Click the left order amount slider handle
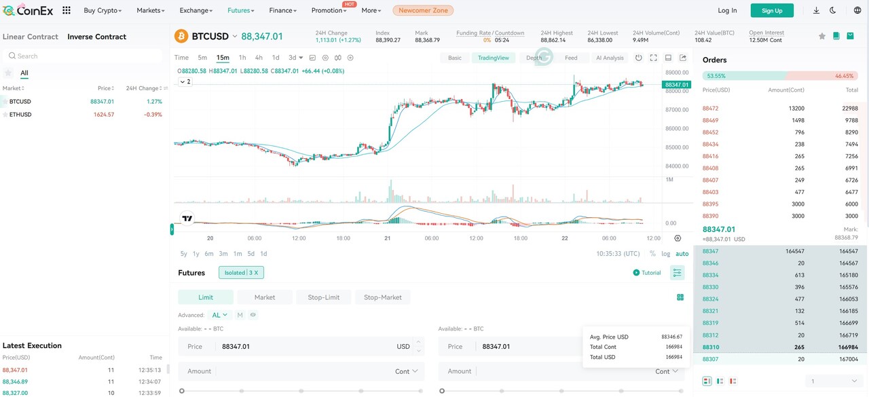Image resolution: width=869 pixels, height=397 pixels. click(182, 391)
